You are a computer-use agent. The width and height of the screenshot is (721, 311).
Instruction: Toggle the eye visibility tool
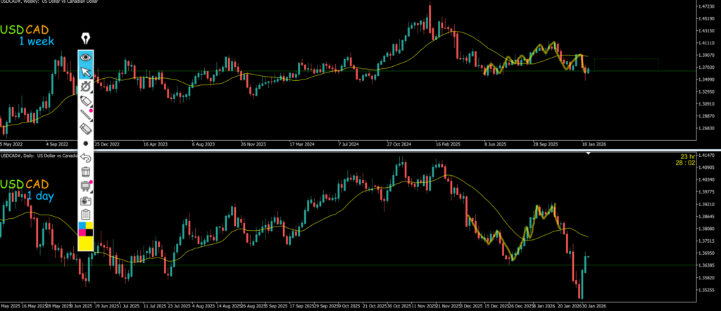86,57
